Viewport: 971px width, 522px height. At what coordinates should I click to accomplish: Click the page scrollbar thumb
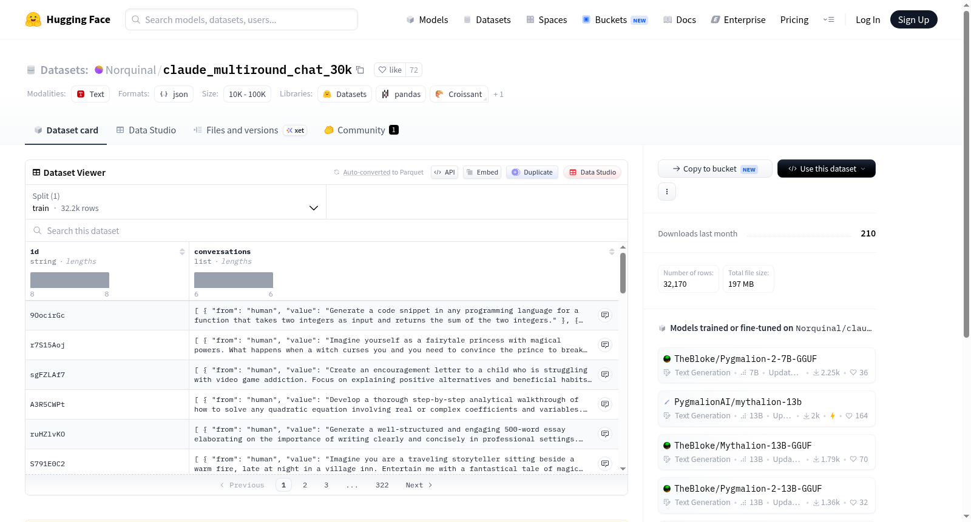pos(966,173)
